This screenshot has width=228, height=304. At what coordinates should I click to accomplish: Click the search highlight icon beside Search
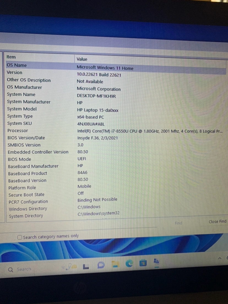click(x=69, y=267)
